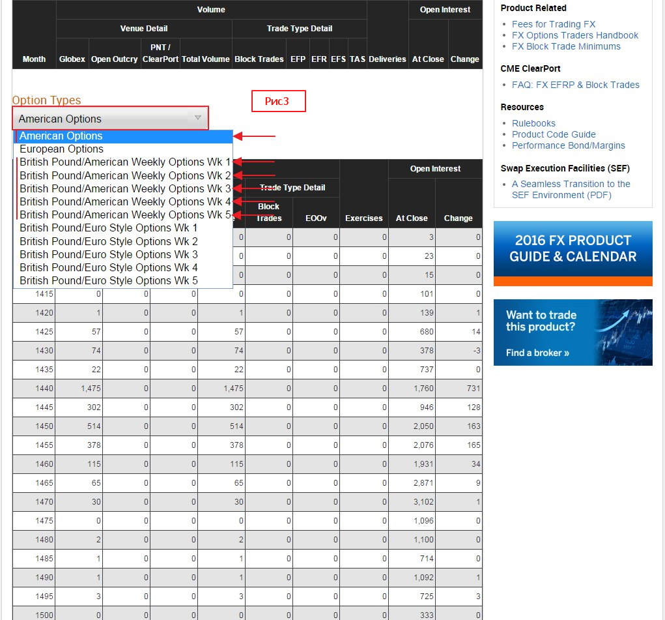665x620 pixels.
Task: Click strike 1440 row label
Action: coord(44,389)
